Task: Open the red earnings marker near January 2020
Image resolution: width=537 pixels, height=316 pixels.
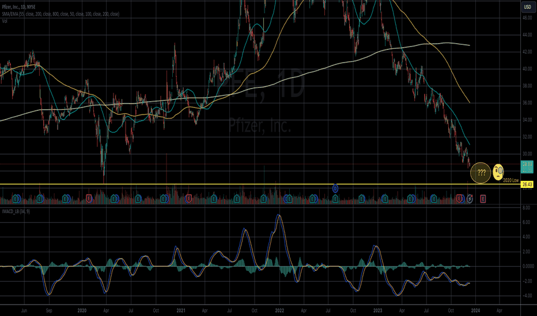Action: click(89, 198)
